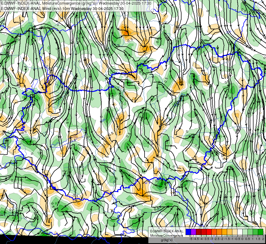This screenshot has width=266, height=244.
Task: Click the g/(kg*s) unit label in legend
Action: click(x=167, y=240)
